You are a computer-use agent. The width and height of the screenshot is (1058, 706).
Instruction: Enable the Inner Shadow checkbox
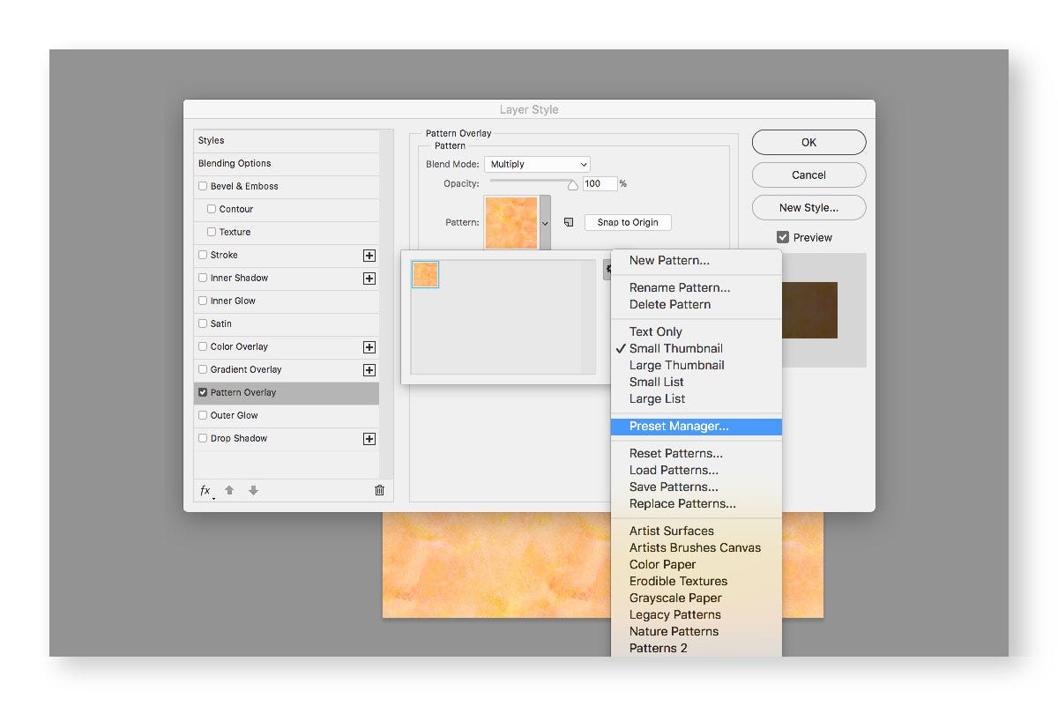coord(203,278)
